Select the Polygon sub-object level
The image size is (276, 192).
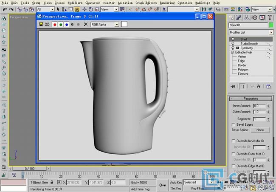[243, 70]
